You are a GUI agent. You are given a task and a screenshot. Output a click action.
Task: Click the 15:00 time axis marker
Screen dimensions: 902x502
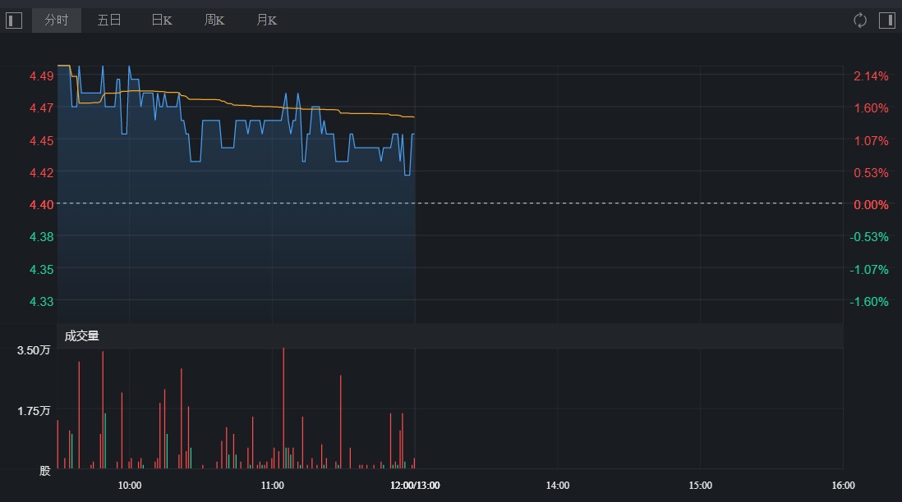tap(700, 486)
